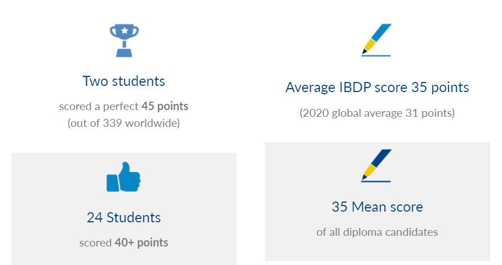Image resolution: width=502 pixels, height=265 pixels.
Task: Click the word "scored" beside 40+ points
Action: 95,243
